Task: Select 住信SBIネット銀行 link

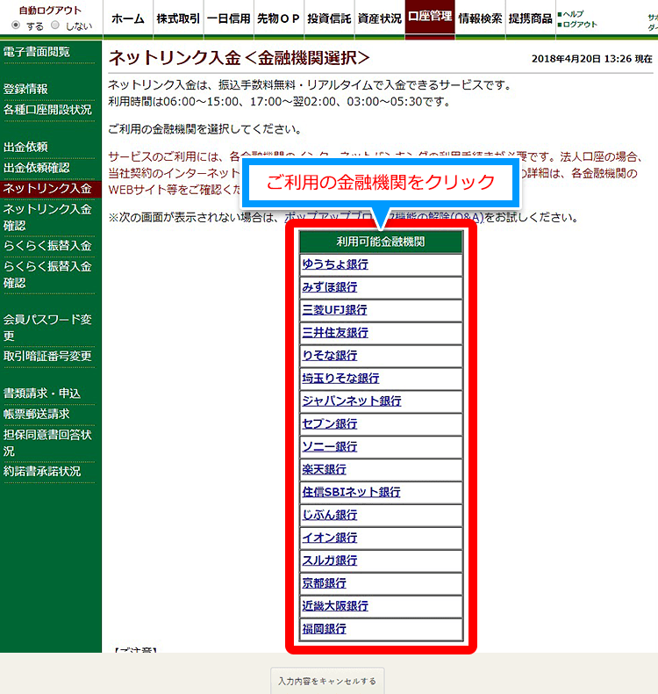Action: (x=351, y=492)
